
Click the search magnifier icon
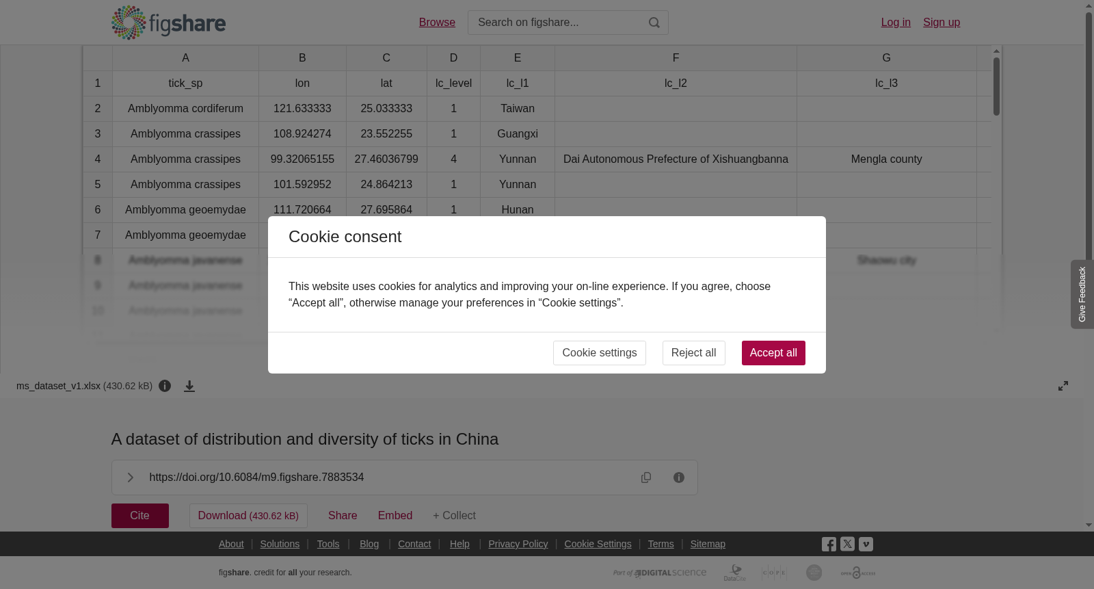pyautogui.click(x=654, y=23)
